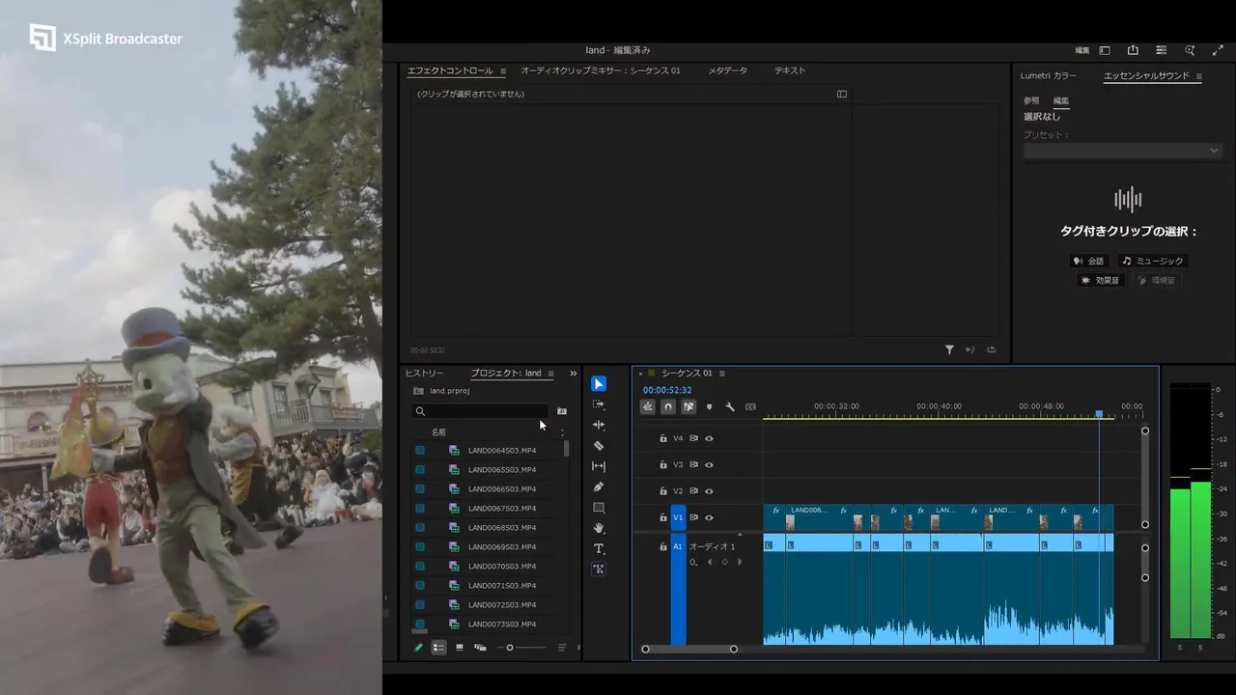Click the 編集 workspace label in header

(1082, 50)
